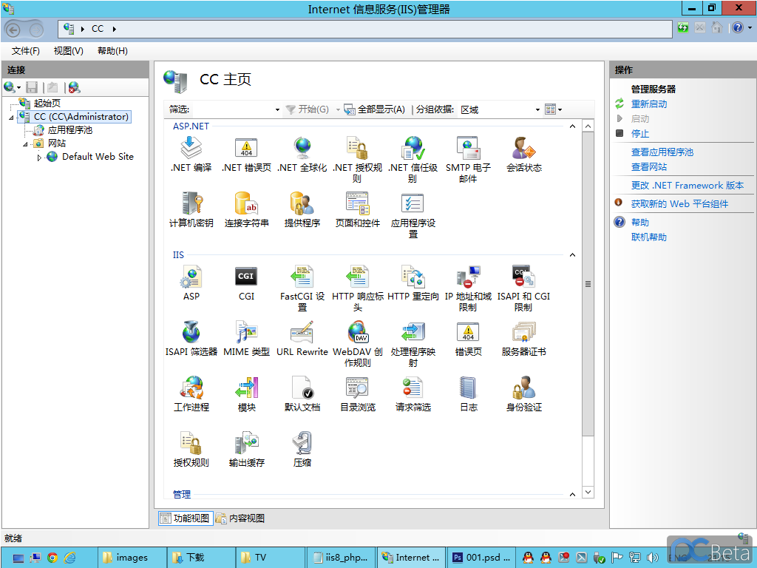The image size is (757, 568).
Task: Click 更改 .NET Framework 版本 link
Action: point(687,186)
